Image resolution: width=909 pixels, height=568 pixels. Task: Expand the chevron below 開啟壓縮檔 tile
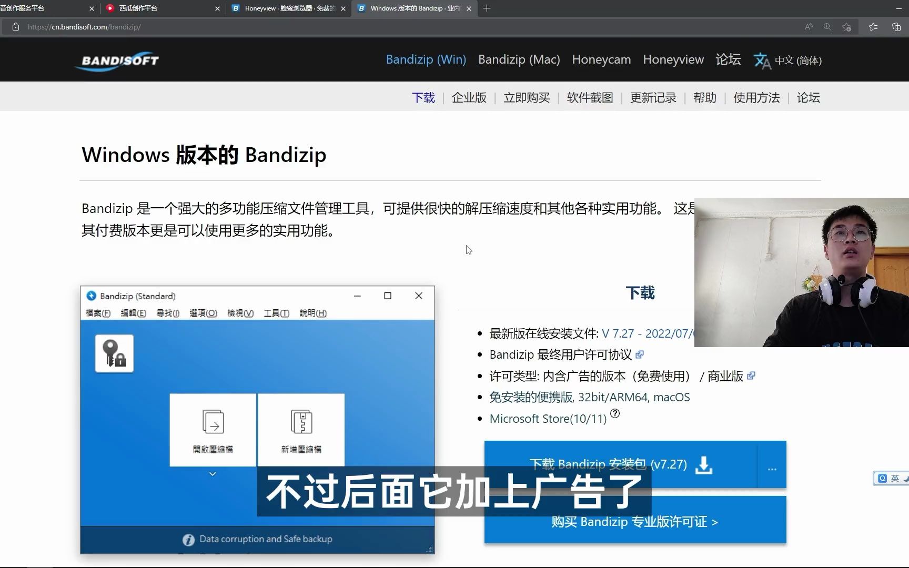213,474
